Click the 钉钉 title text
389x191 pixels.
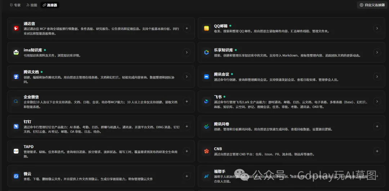[x=27, y=121]
